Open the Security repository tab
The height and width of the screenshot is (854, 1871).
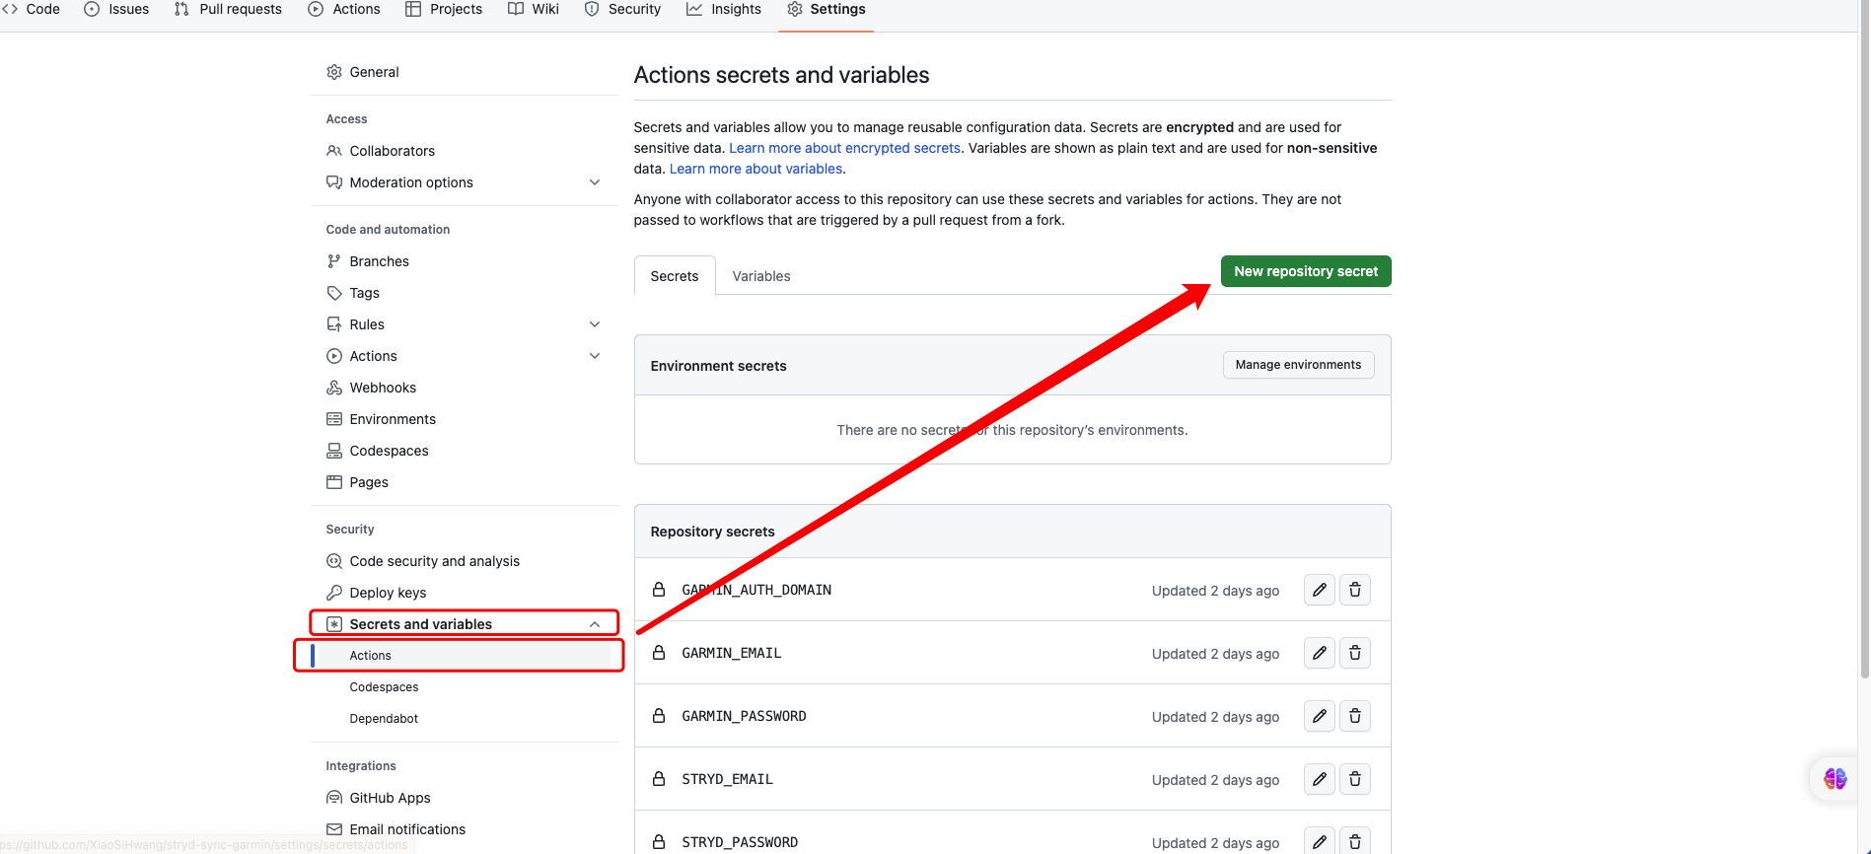(x=622, y=9)
